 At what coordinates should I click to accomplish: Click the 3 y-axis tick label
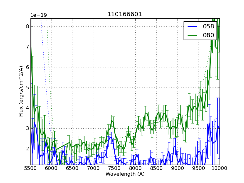(27, 128)
